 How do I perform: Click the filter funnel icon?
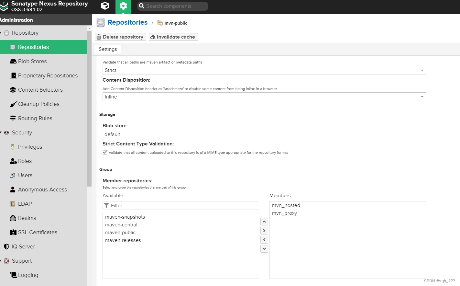(x=106, y=205)
